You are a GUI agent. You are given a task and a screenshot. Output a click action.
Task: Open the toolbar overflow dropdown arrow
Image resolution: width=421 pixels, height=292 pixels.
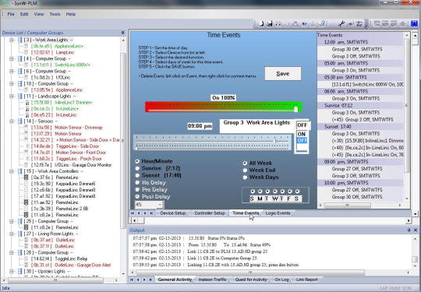[x=366, y=25]
